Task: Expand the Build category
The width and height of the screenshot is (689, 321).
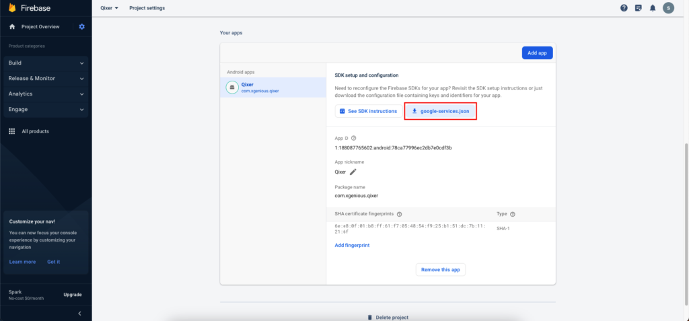Action: [46, 63]
